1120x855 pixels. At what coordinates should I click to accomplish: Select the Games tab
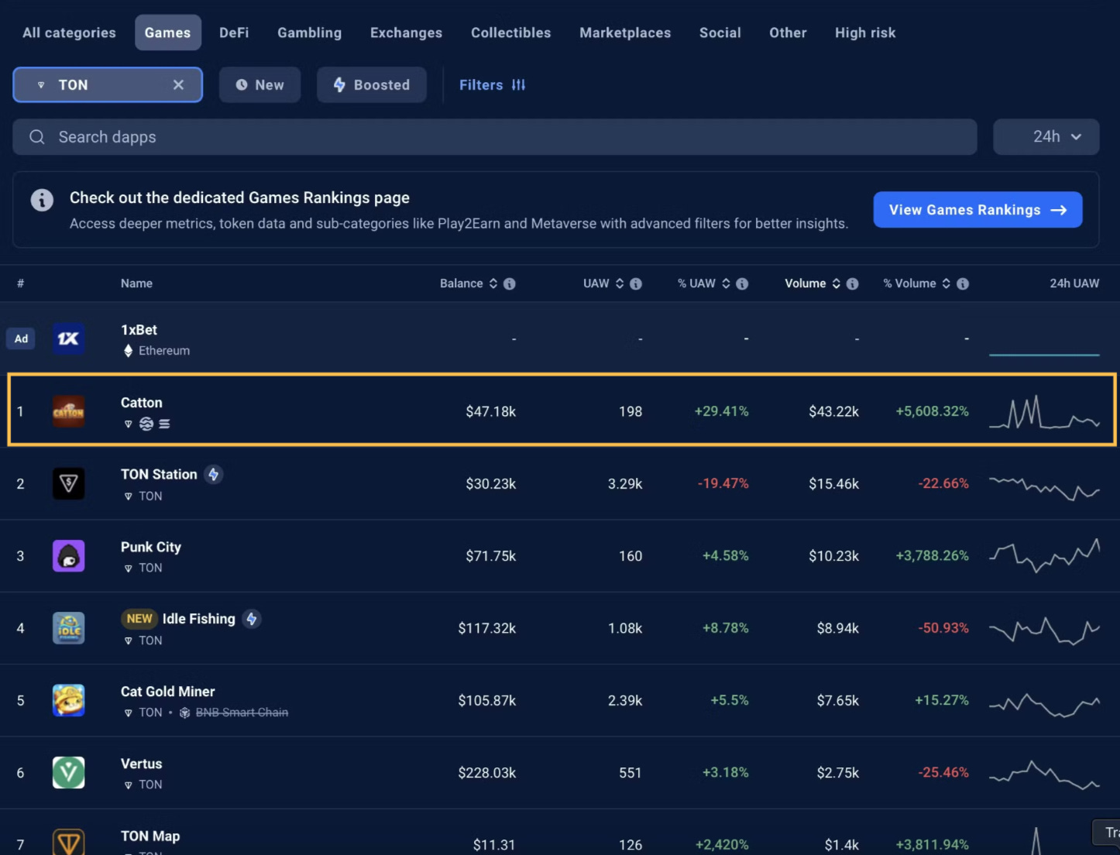167,33
